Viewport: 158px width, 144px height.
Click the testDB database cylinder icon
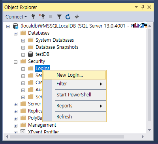coord(30,54)
